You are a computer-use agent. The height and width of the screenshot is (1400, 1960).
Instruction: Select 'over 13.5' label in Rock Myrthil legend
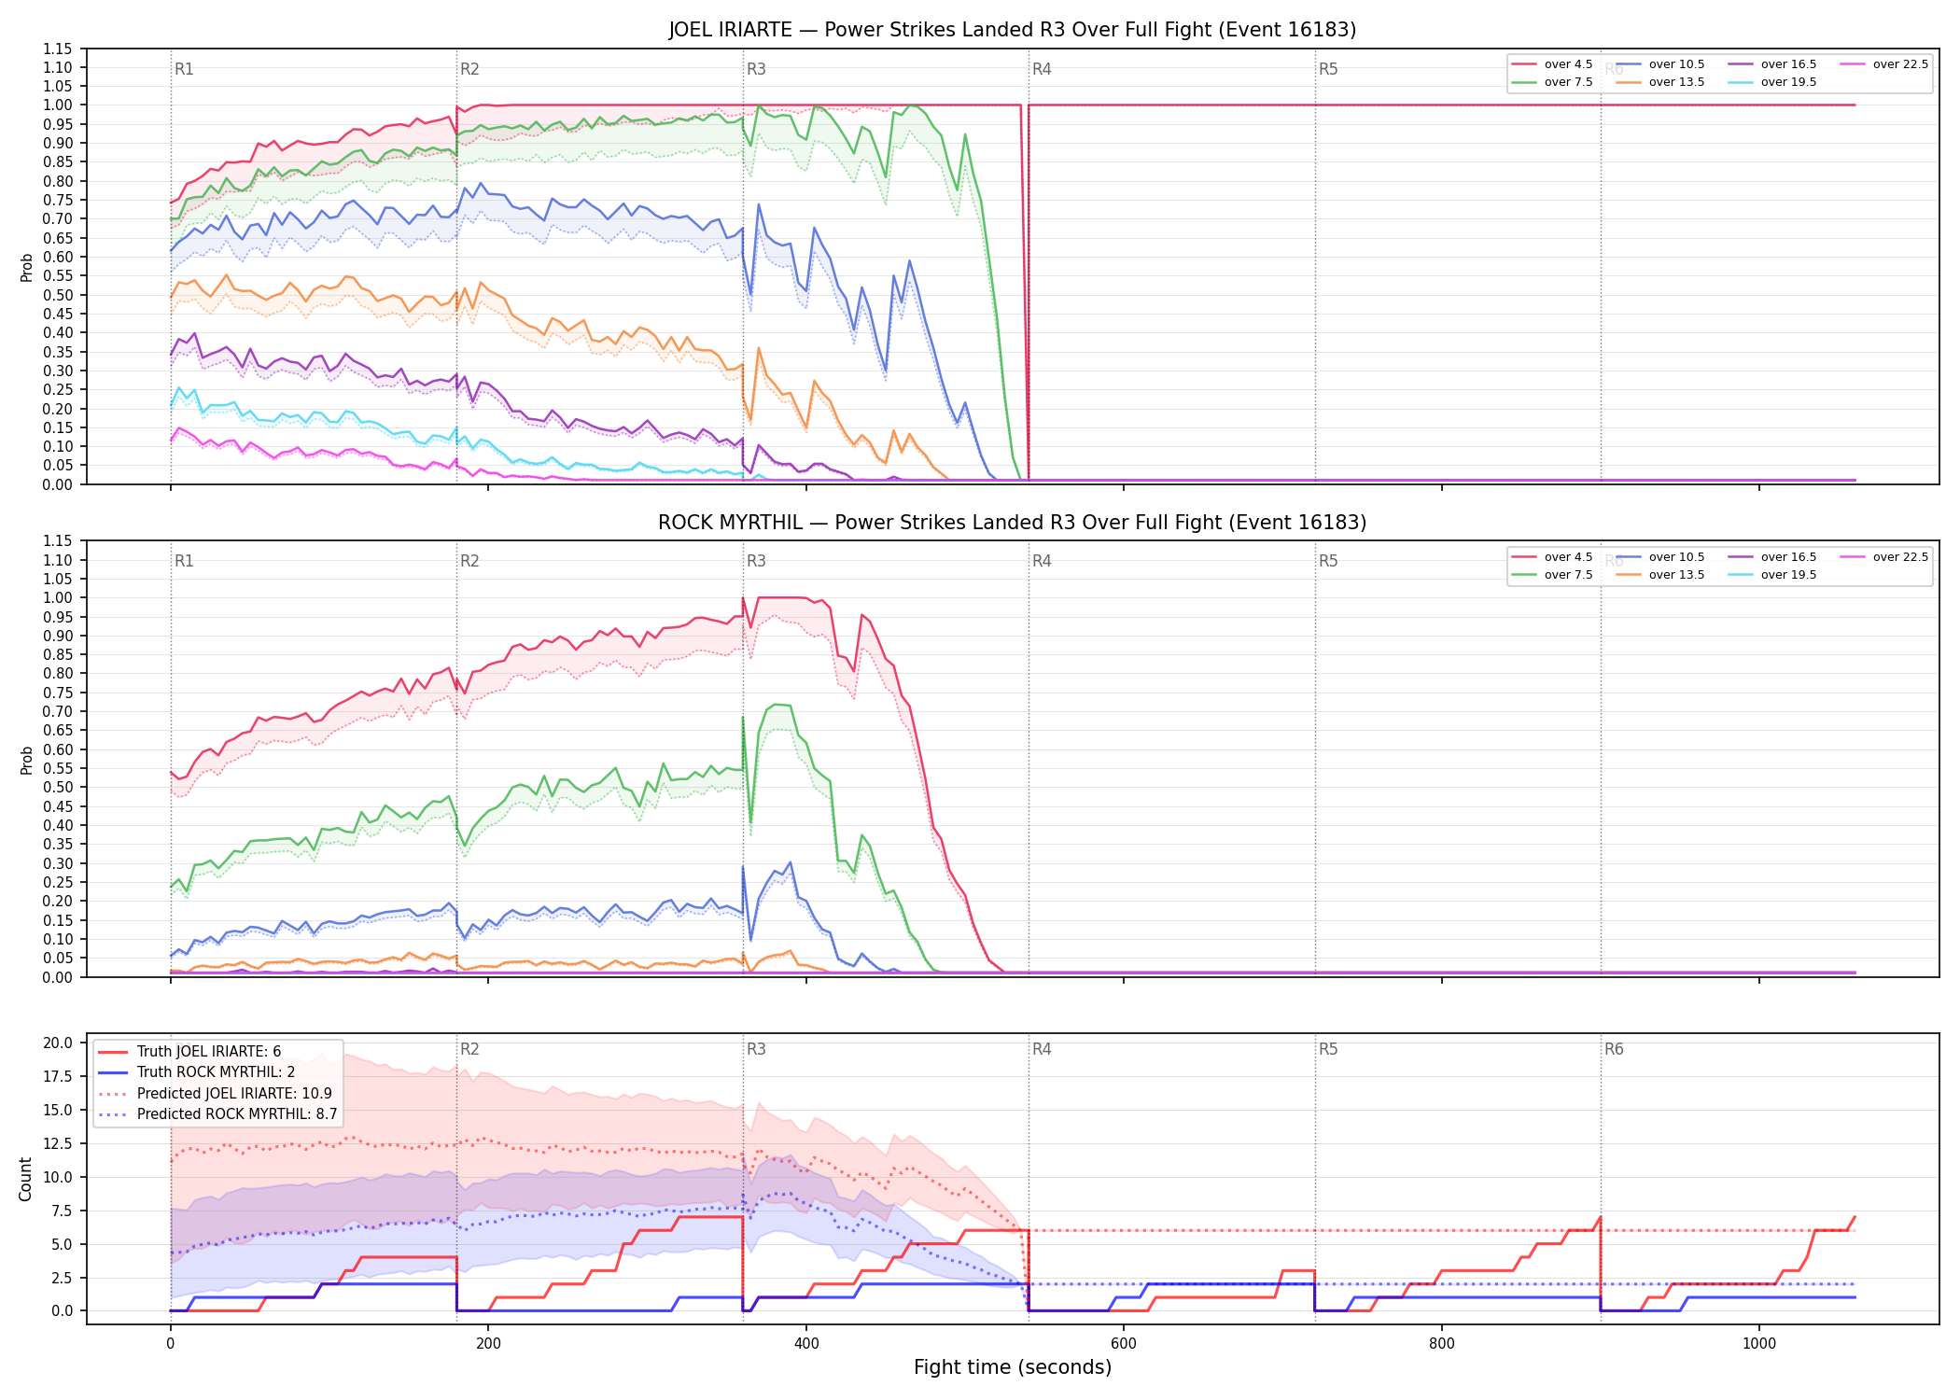(x=1676, y=575)
